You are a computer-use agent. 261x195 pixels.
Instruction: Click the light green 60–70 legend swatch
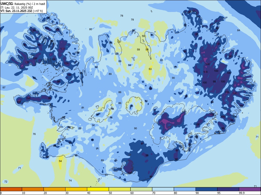[x=141, y=189]
